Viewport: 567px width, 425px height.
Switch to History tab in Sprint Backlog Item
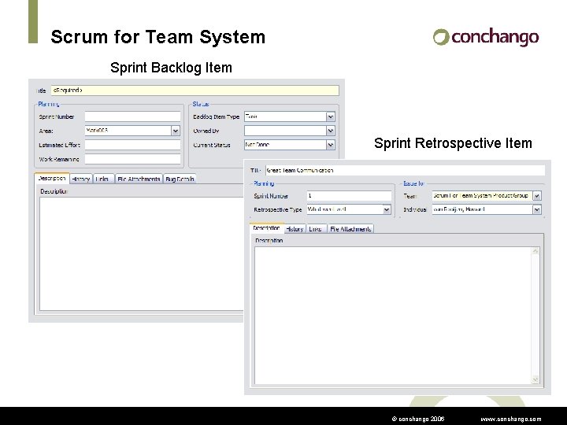pos(80,179)
